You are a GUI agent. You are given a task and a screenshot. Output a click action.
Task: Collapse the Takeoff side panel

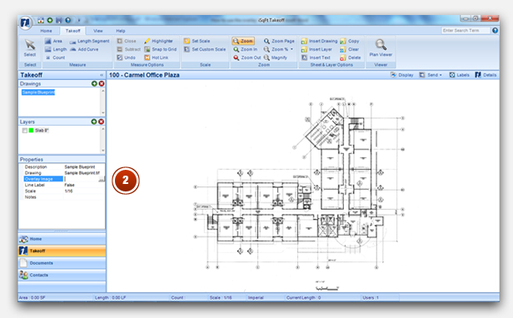pyautogui.click(x=102, y=75)
